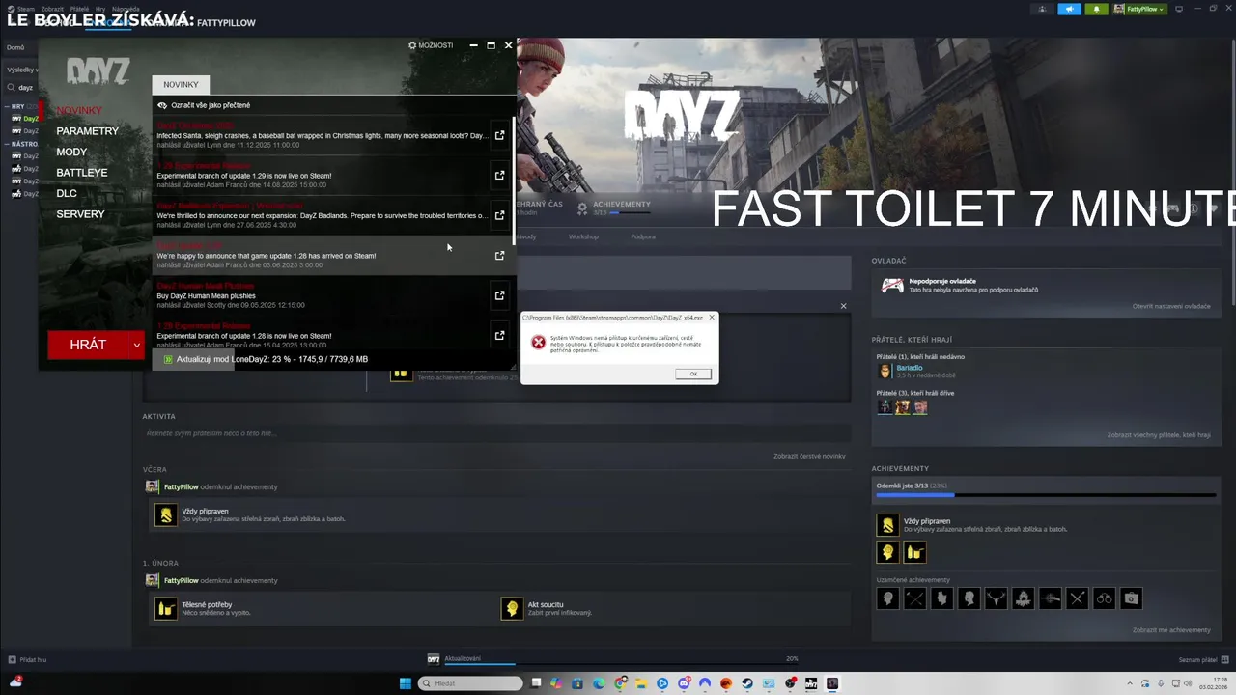Select MODY in the launcher sidebar
Screen dimensions: 1236x695
coord(71,152)
